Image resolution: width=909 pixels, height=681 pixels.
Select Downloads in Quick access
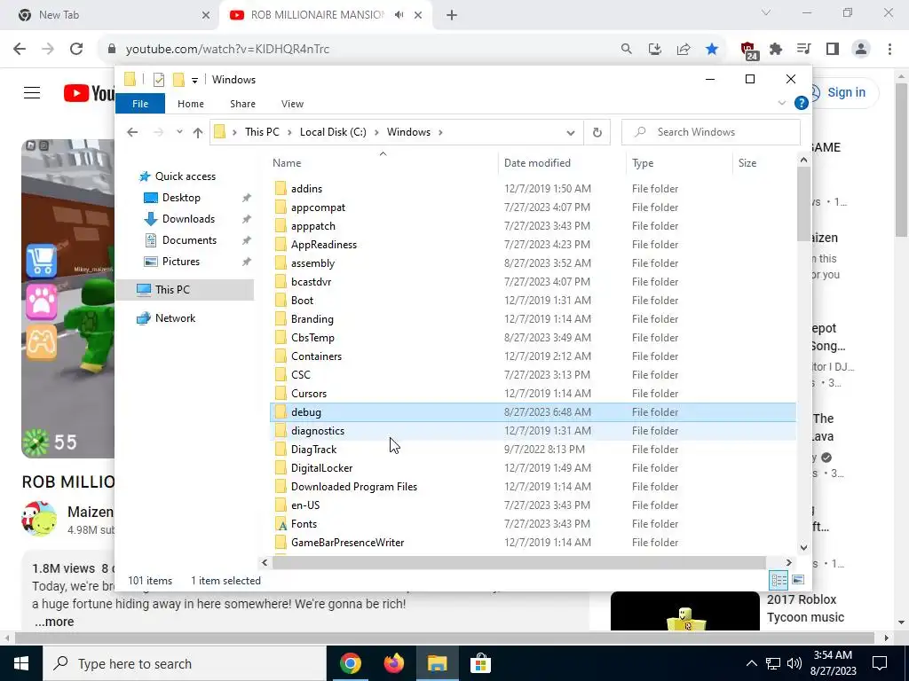click(x=188, y=219)
